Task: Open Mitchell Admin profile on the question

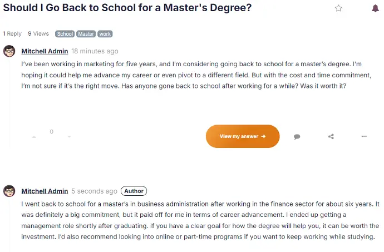Action: point(45,51)
